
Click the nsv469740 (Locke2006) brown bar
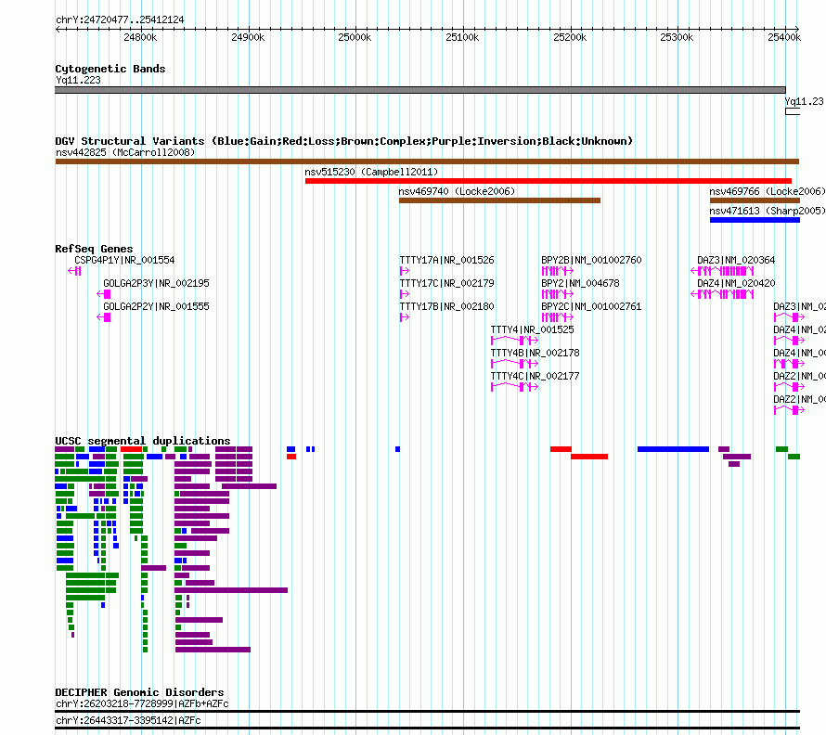499,200
